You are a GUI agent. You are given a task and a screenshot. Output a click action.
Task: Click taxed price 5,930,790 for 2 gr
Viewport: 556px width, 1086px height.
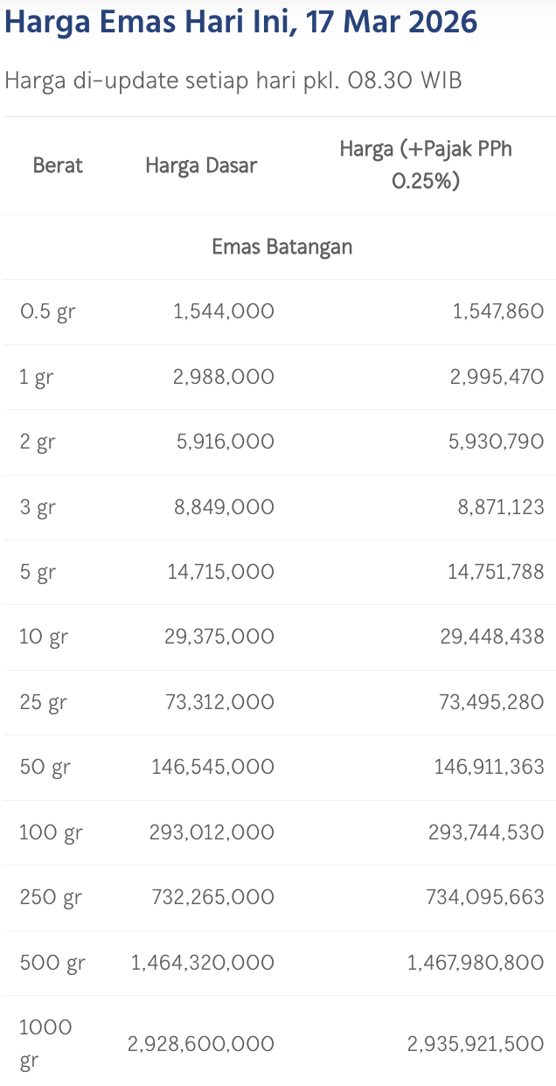[x=496, y=442]
